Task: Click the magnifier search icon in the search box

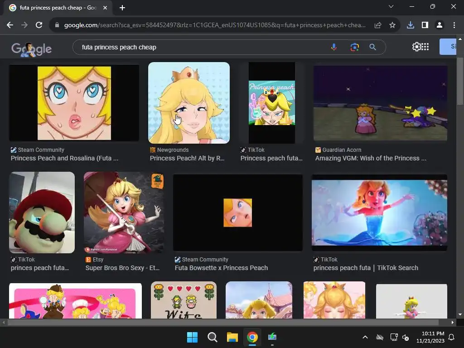Action: [x=373, y=47]
